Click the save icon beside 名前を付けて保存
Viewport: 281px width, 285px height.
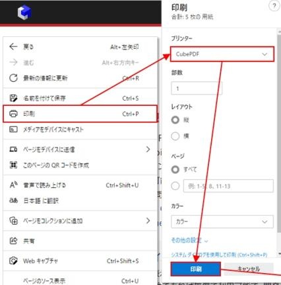[13, 98]
